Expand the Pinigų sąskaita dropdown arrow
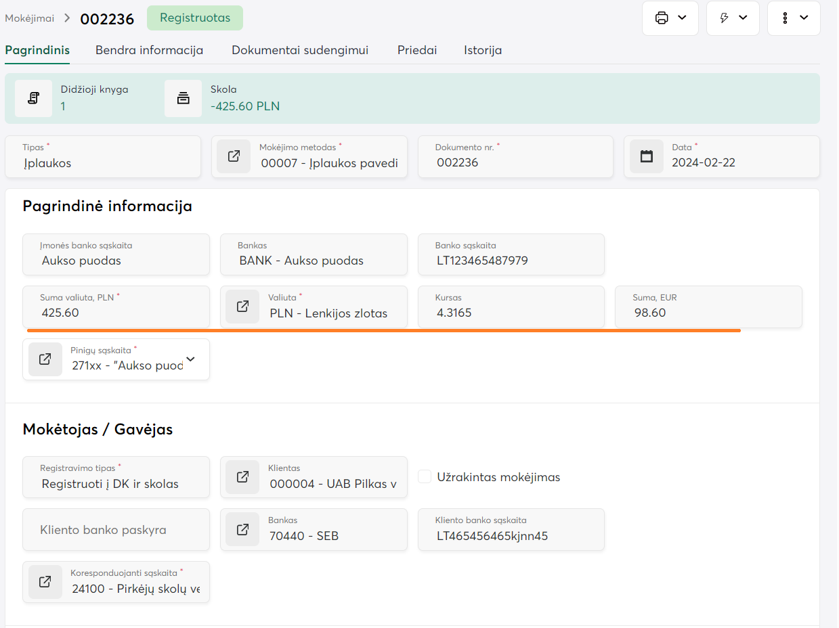839x628 pixels. [x=191, y=359]
